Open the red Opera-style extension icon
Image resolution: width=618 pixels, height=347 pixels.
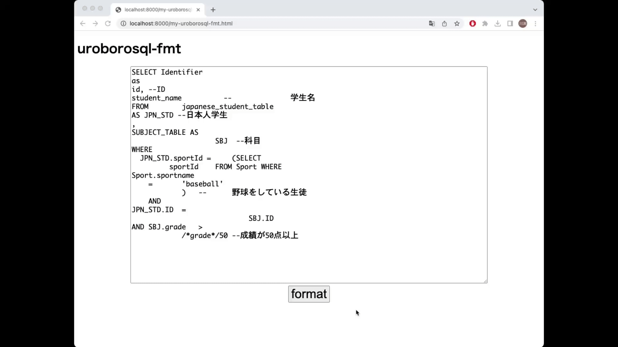click(473, 23)
